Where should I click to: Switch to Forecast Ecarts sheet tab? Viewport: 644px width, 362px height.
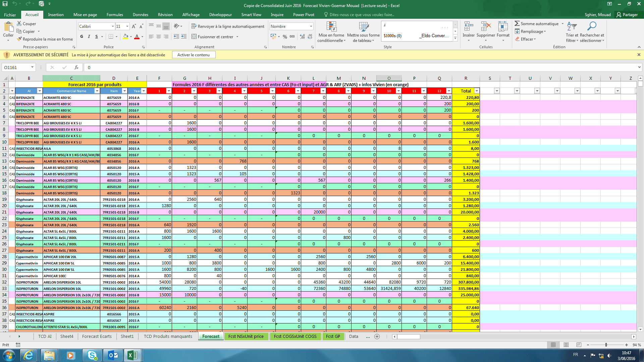pyautogui.click(x=97, y=336)
